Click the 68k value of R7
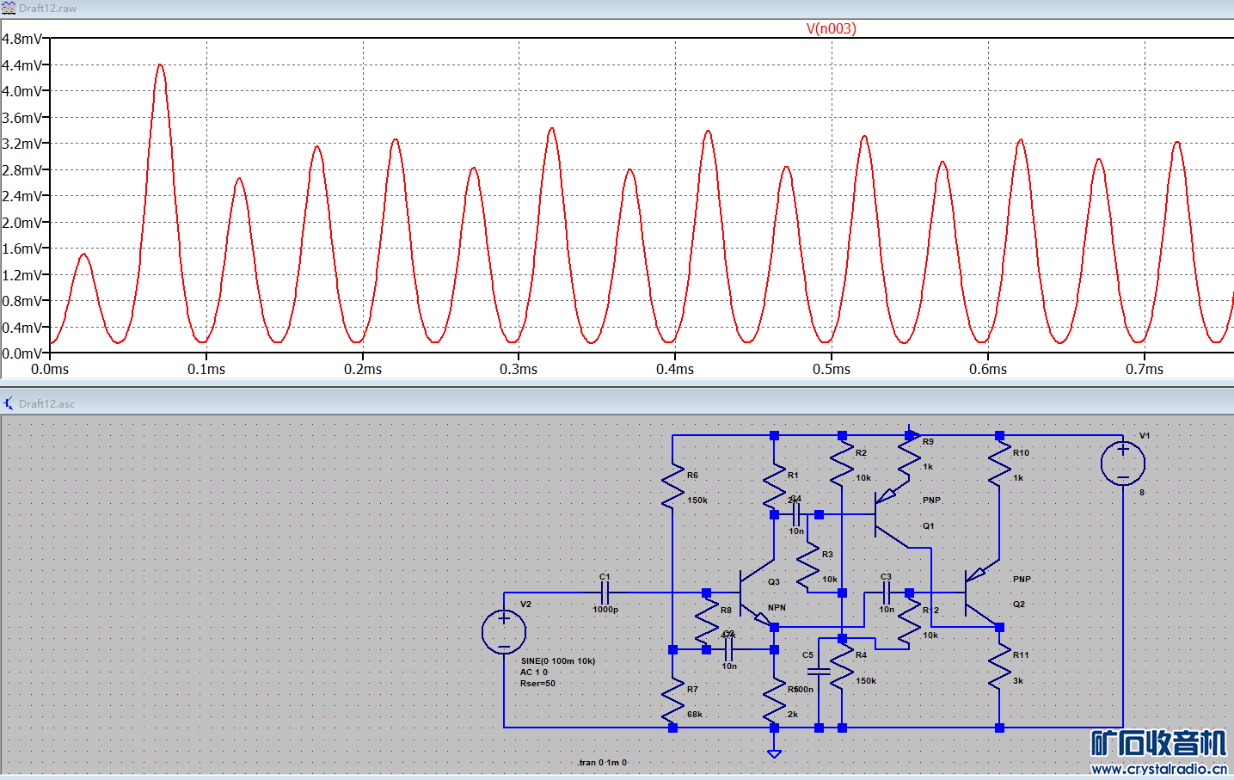Viewport: 1234px width, 780px height. click(695, 715)
